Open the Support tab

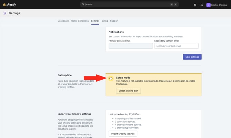pyautogui.click(x=114, y=21)
